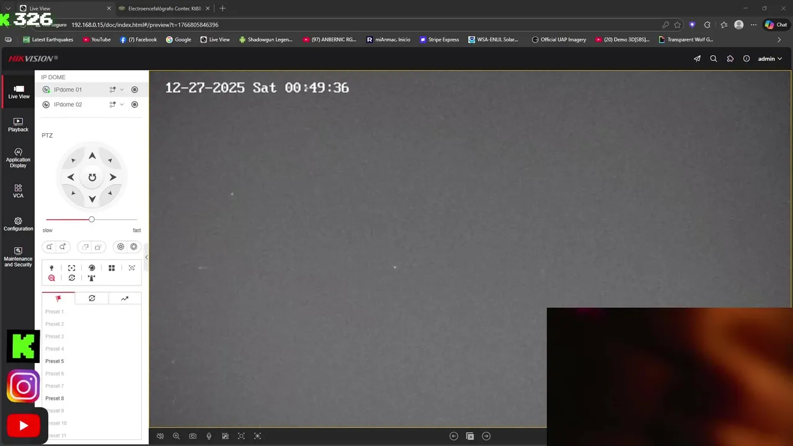Switch to the Pattern tab
This screenshot has width=793, height=446.
(125, 298)
